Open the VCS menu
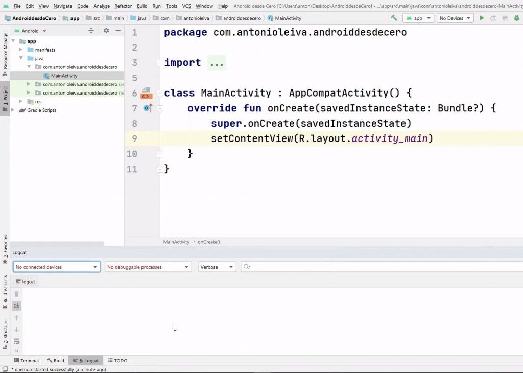523x373 pixels. [186, 6]
